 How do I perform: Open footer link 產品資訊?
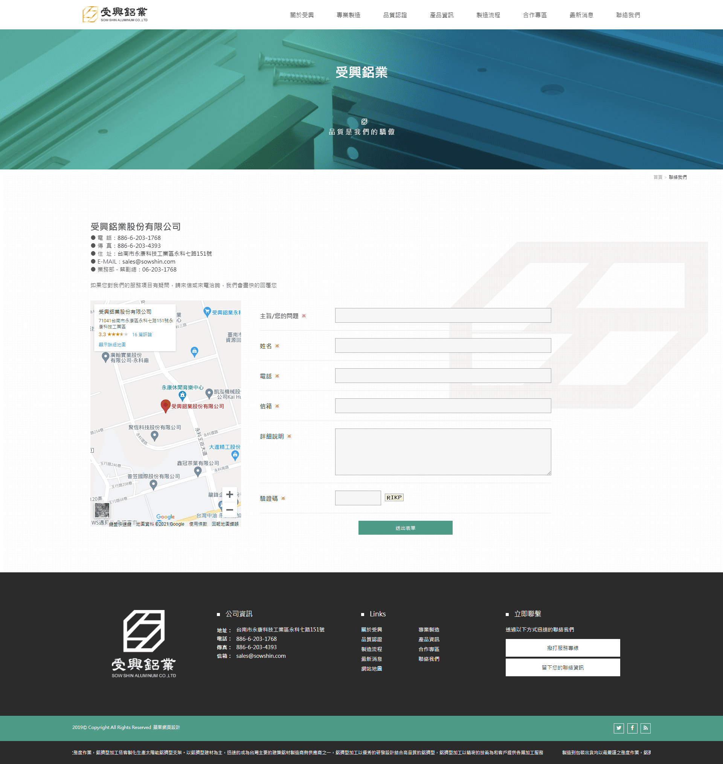coord(429,639)
